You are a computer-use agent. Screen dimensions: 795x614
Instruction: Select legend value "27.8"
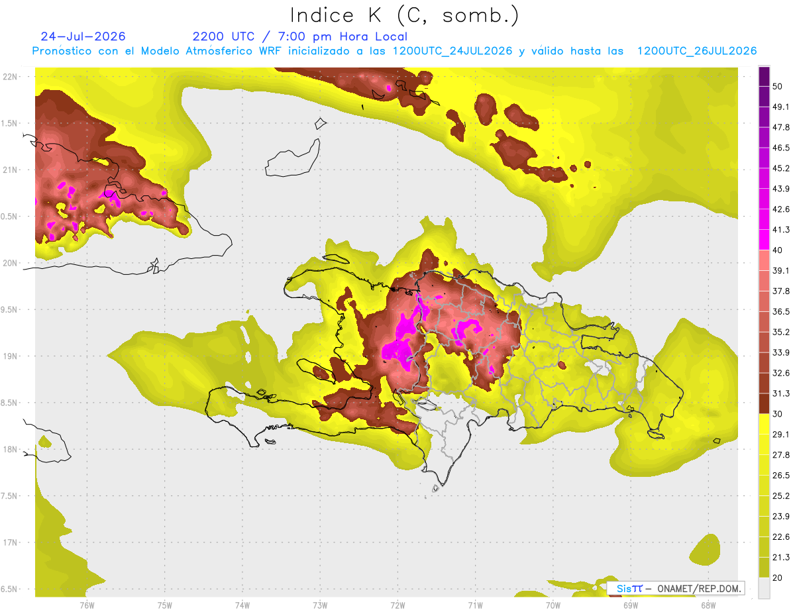(x=780, y=455)
